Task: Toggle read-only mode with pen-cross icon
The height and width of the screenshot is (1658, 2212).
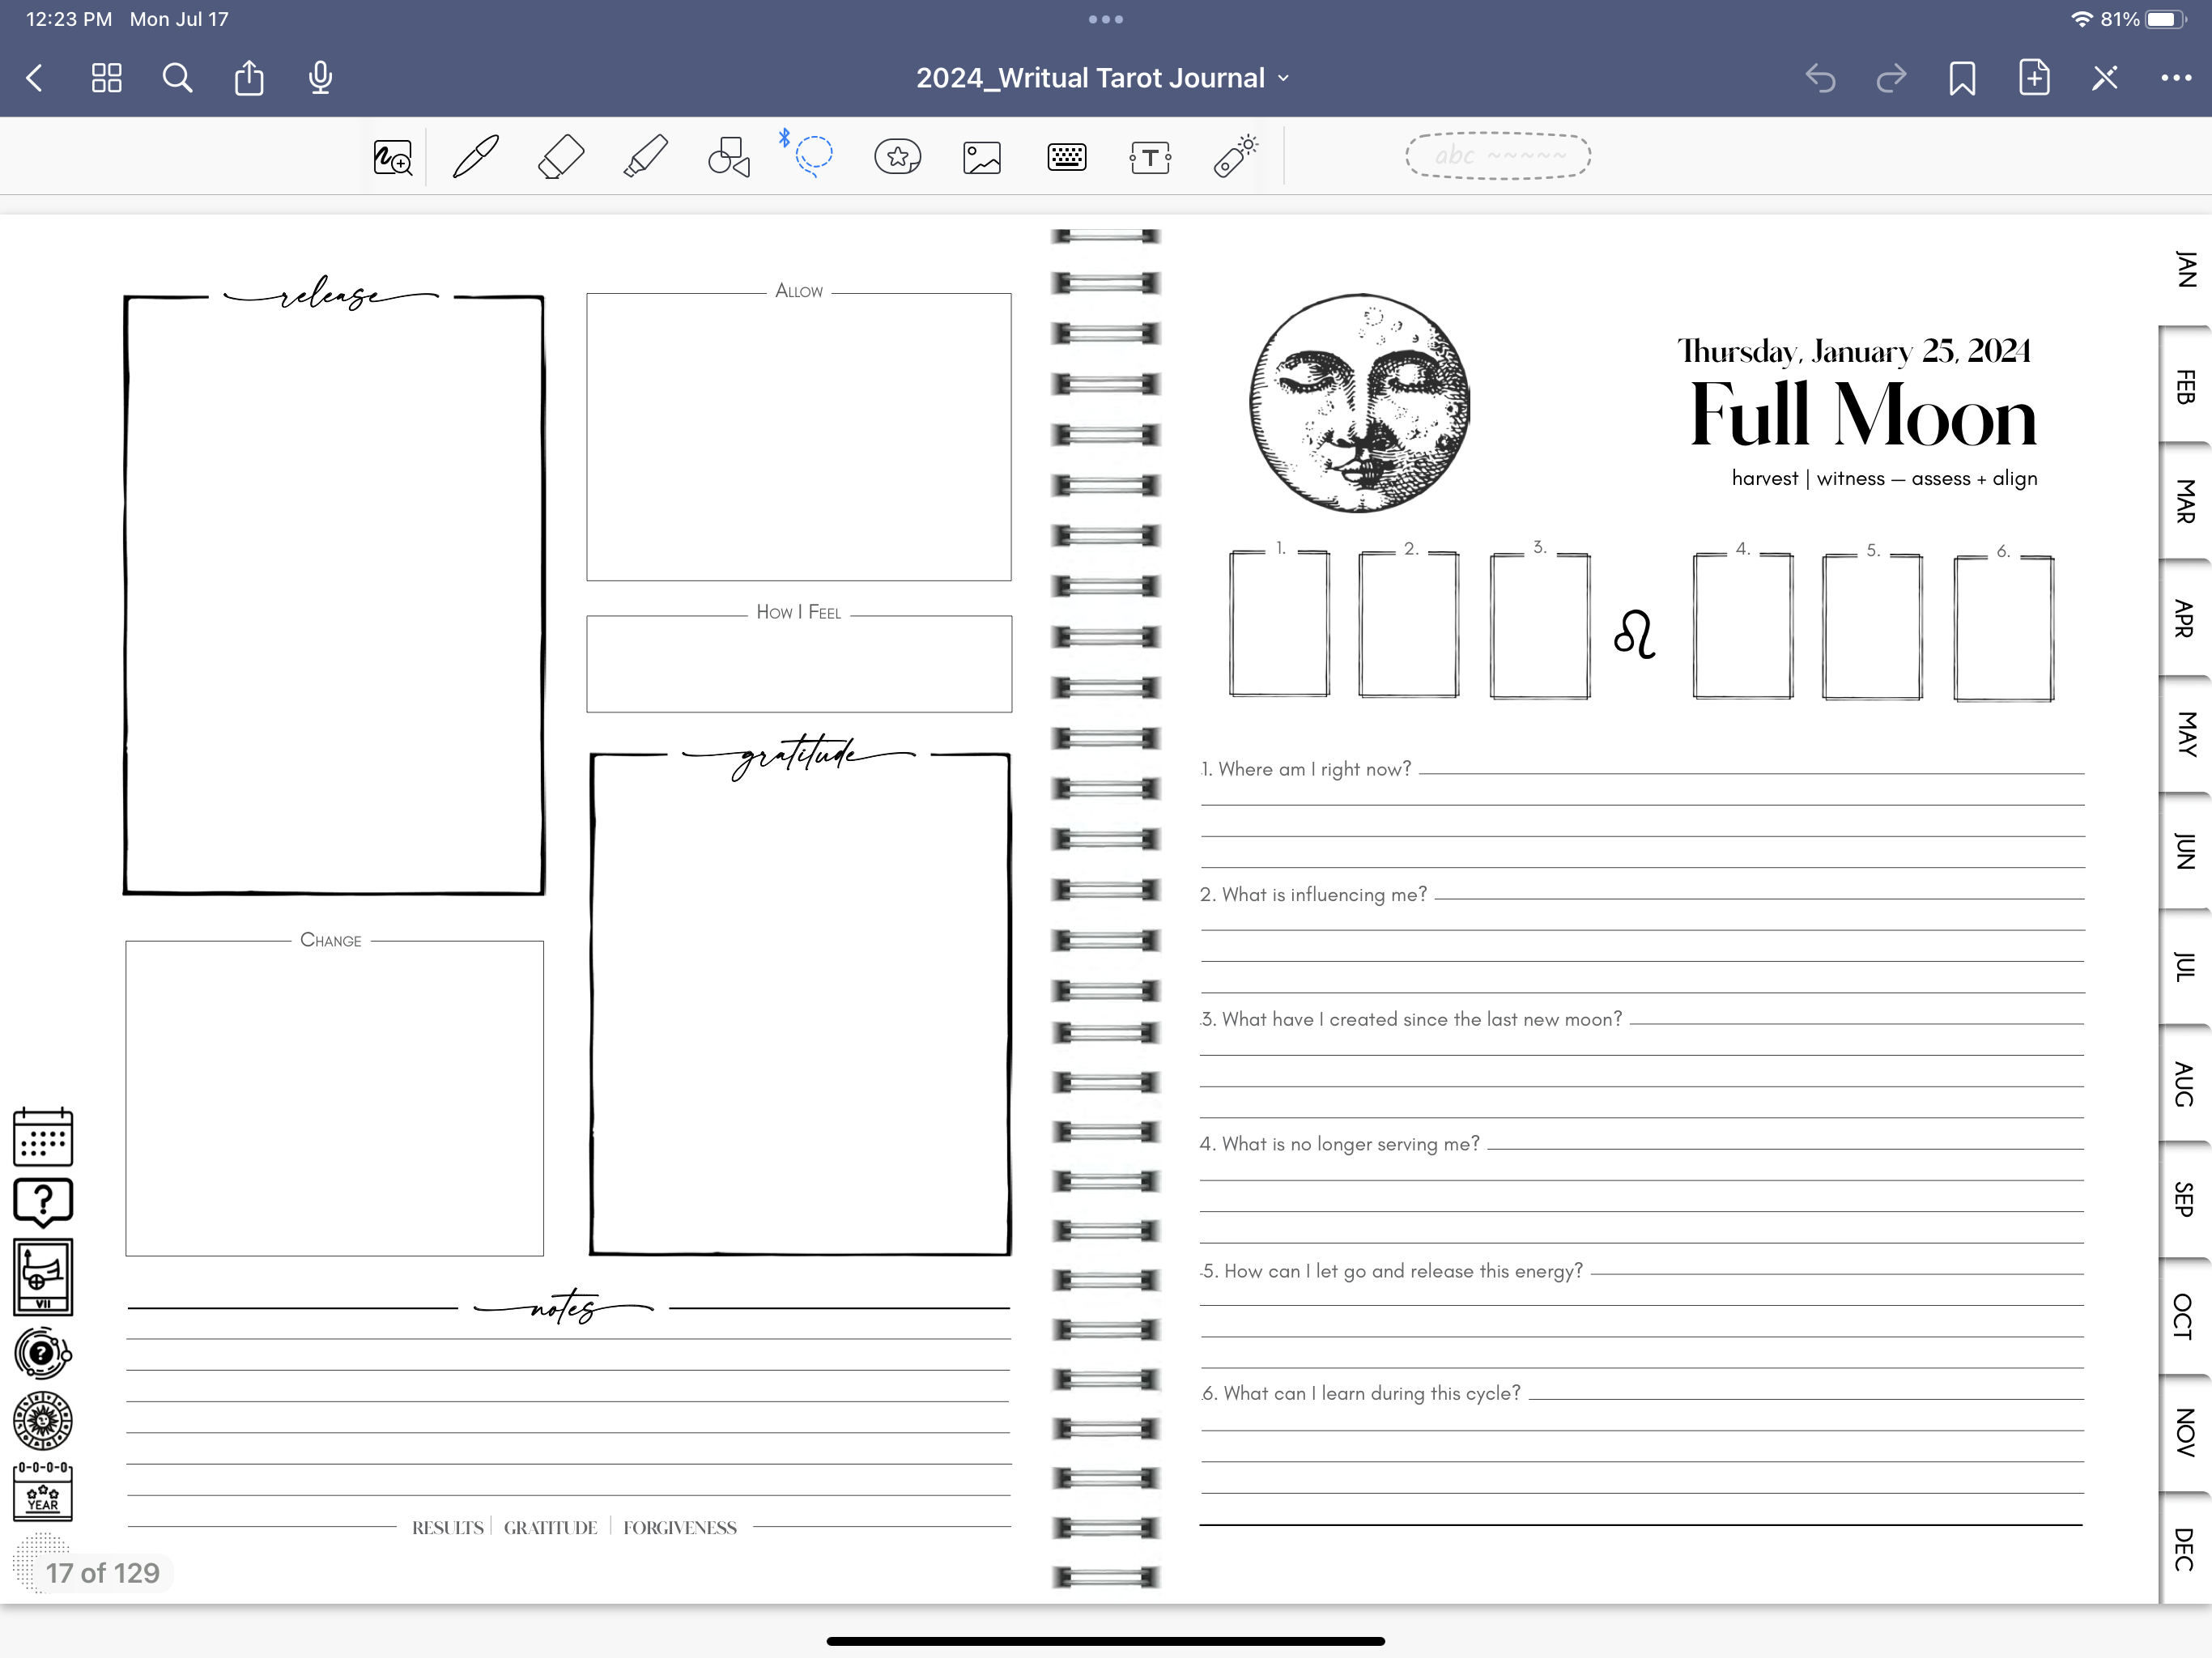Action: click(x=2104, y=78)
